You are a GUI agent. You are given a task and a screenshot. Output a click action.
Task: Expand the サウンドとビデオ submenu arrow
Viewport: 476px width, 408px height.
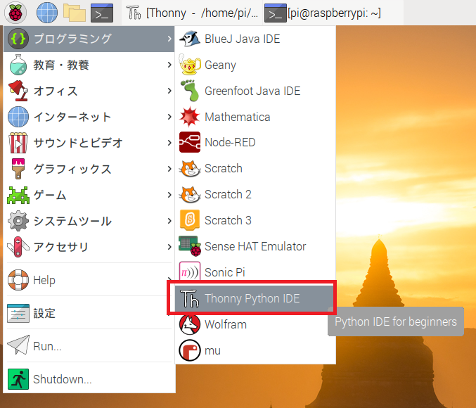pyautogui.click(x=169, y=143)
